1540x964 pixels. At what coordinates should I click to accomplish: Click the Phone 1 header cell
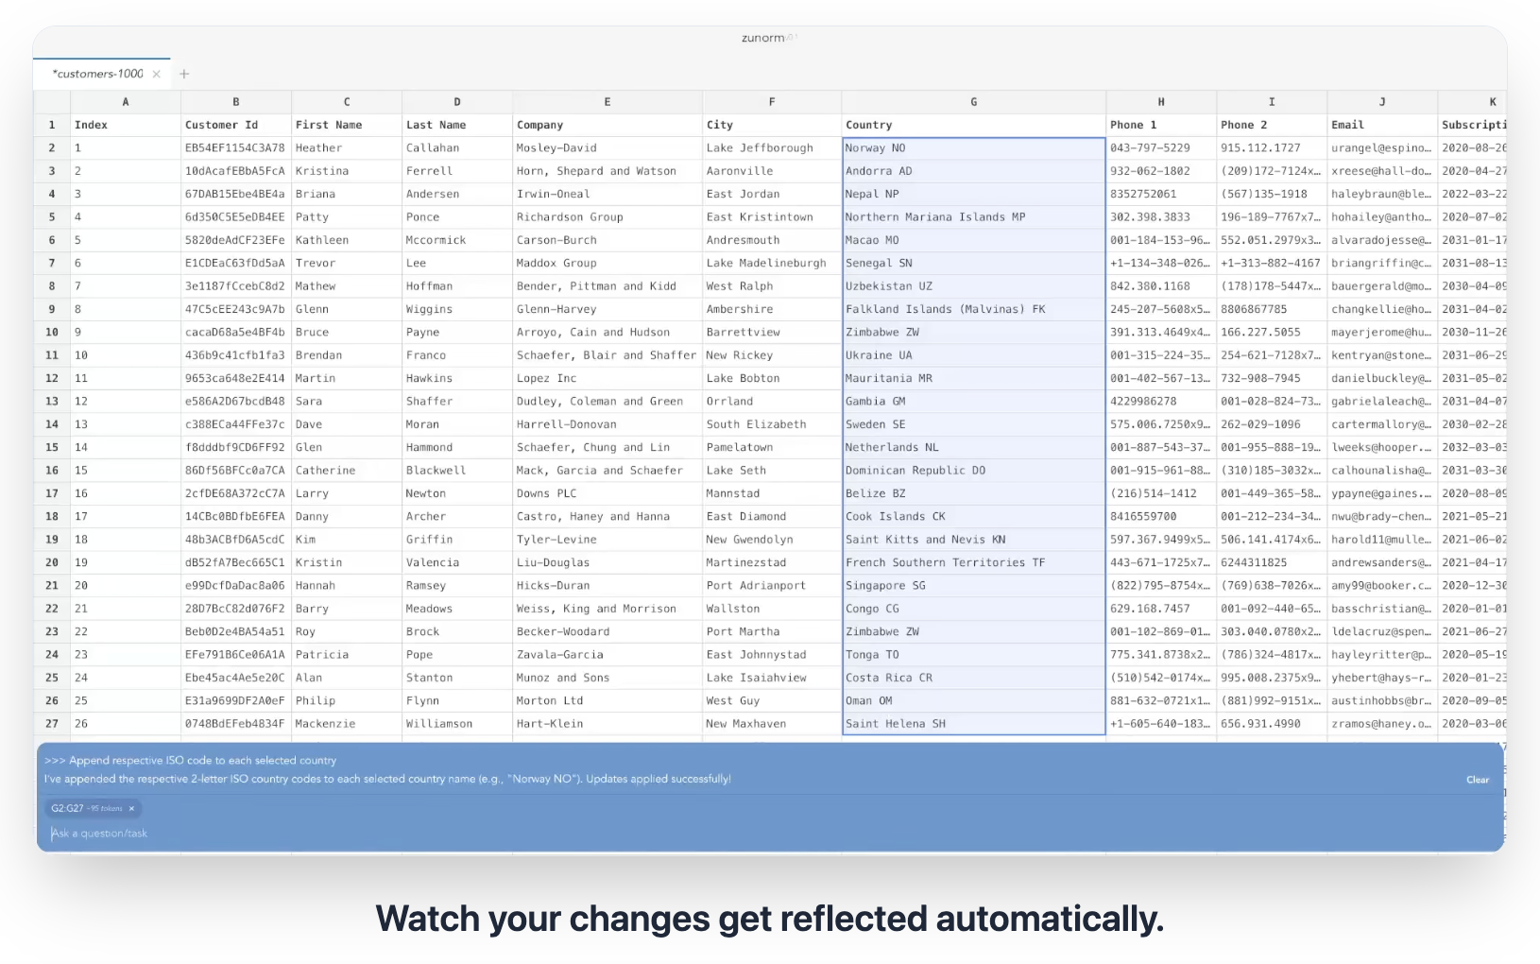(x=1161, y=125)
